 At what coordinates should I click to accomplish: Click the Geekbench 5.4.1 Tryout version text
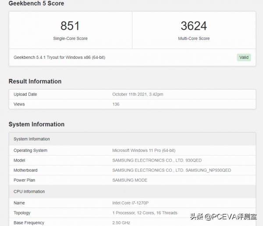click(59, 57)
